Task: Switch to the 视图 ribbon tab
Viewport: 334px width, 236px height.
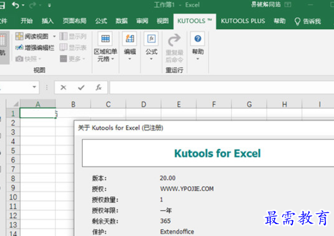Action: click(x=162, y=21)
